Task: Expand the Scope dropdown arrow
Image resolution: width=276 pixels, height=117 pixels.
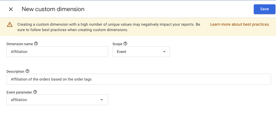Action: 164,52
